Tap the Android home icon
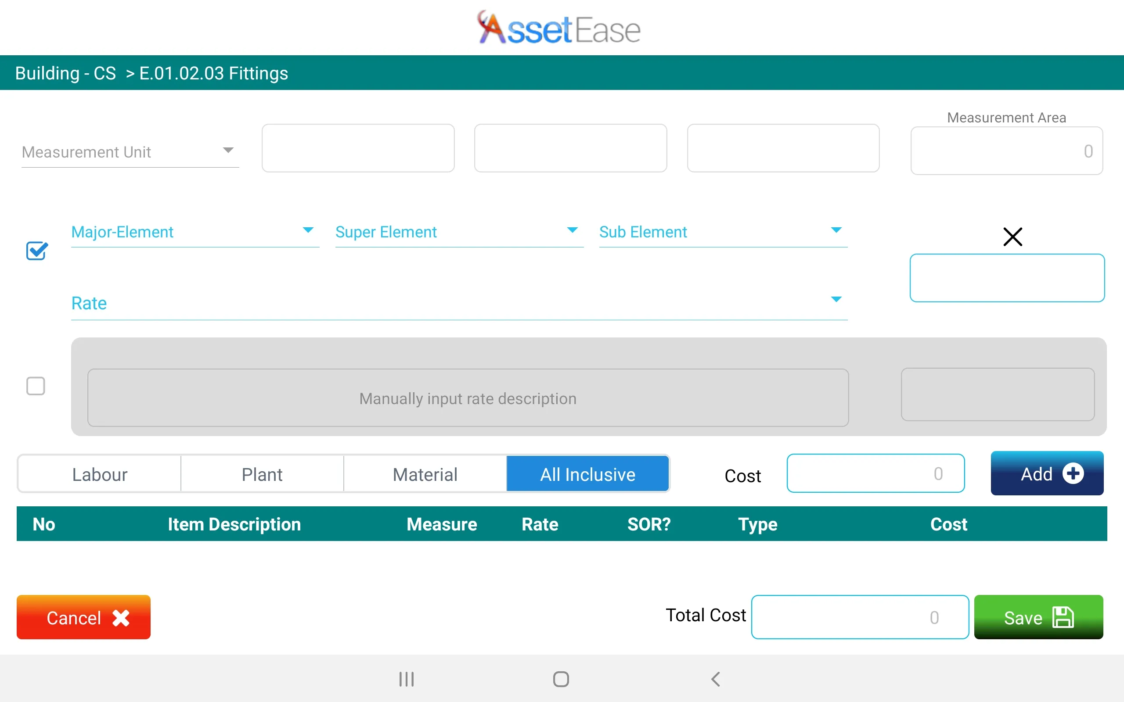Screen dimensions: 1124x702 coord(561,679)
